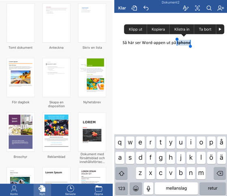Select the Nyhetsbrev template

92,78
